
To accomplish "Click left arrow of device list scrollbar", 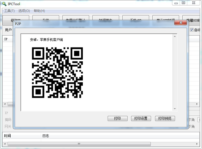I will (5, 104).
